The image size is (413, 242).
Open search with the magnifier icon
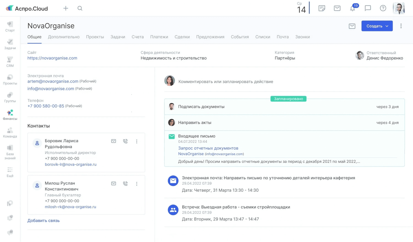(x=80, y=8)
